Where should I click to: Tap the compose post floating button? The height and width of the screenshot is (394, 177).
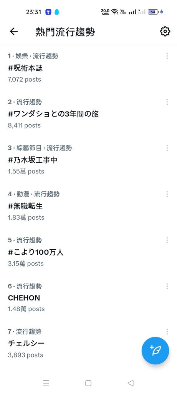155,351
